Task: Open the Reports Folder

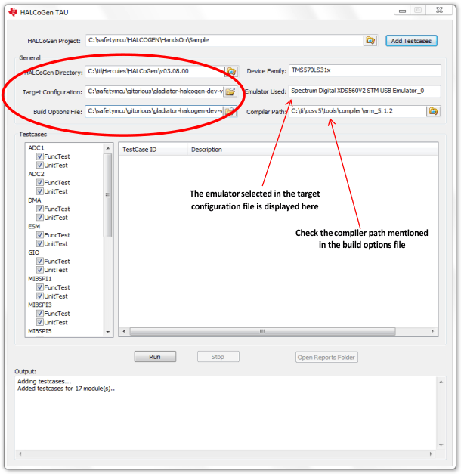Action: [x=326, y=358]
